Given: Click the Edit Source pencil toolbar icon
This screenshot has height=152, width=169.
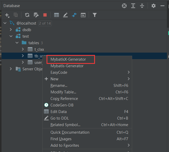Looking at the screenshot, I should [65, 15].
